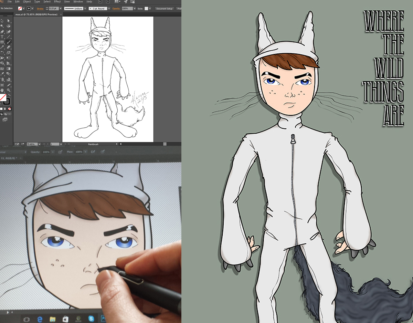Select the Shape Builder tool

click(x=2, y=63)
